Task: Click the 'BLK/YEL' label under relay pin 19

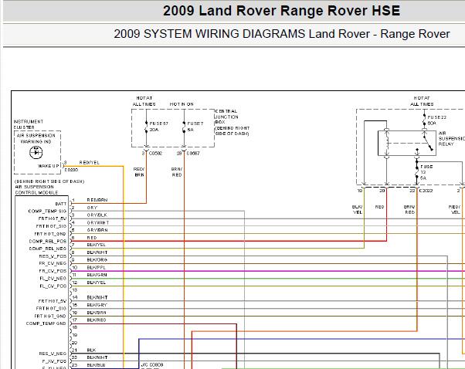Action: (x=358, y=209)
